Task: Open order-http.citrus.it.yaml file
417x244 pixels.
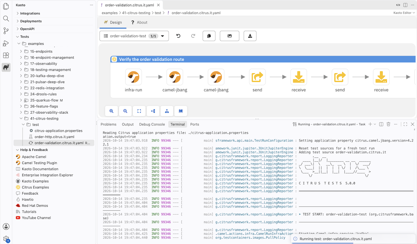Action: pyautogui.click(x=54, y=137)
